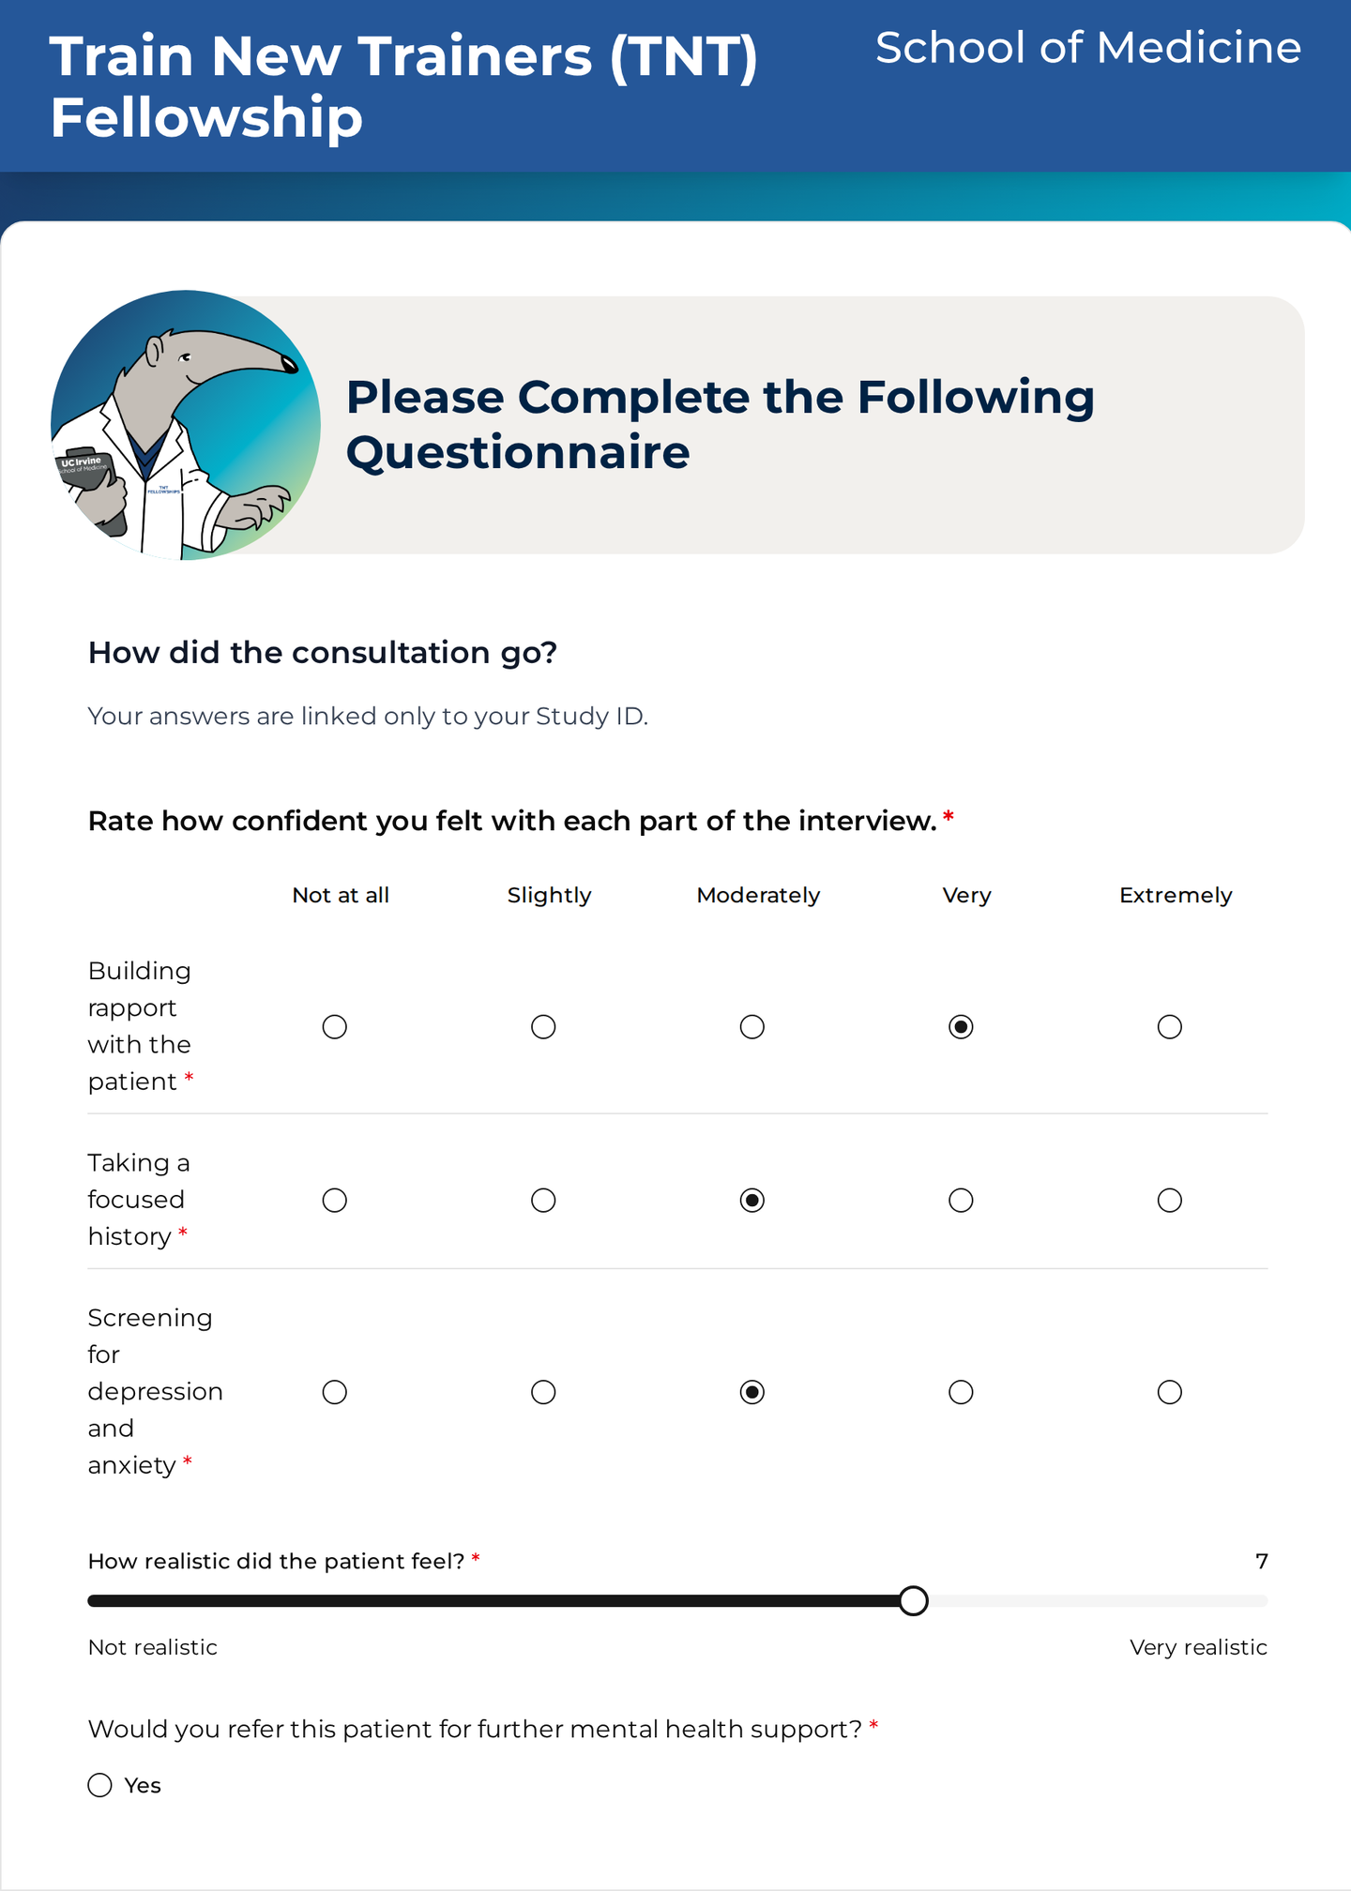1351x1891 pixels.
Task: Select 'Very' for taking a focused history
Action: point(961,1201)
